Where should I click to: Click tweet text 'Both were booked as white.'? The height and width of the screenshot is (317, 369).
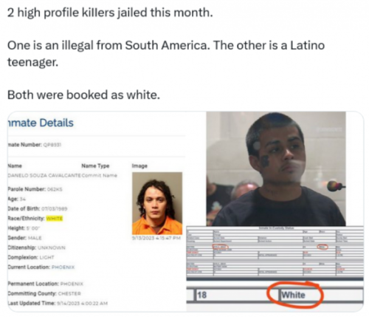point(83,95)
